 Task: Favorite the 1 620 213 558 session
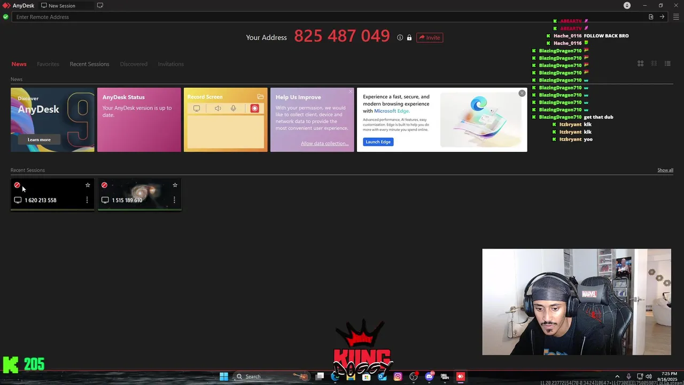[x=88, y=185]
